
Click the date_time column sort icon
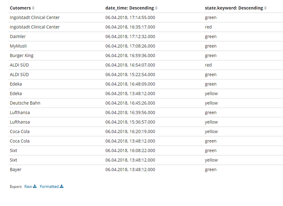click(x=156, y=8)
